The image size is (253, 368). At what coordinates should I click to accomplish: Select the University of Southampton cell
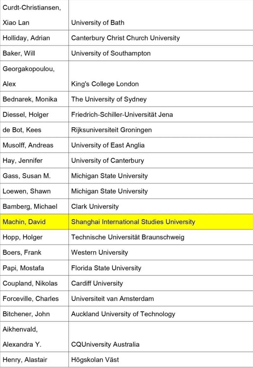pyautogui.click(x=111, y=53)
